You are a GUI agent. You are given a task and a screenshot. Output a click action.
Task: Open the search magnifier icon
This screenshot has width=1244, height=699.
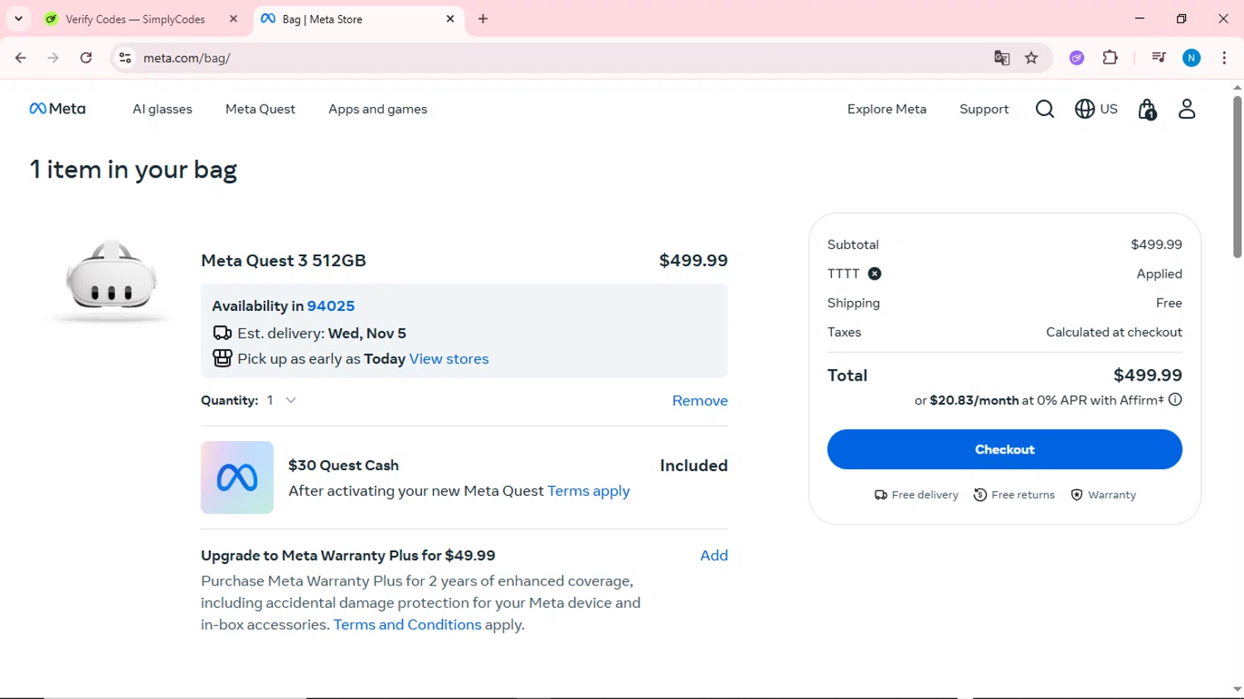pos(1045,109)
